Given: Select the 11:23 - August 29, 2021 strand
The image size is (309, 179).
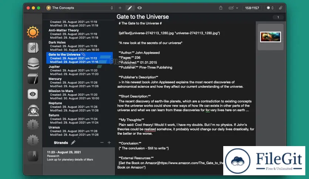Looking at the screenshot, I should pyautogui.click(x=79, y=156).
